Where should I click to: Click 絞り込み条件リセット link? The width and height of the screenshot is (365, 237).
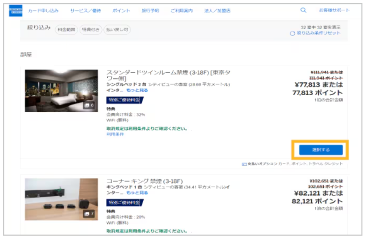(x=319, y=33)
